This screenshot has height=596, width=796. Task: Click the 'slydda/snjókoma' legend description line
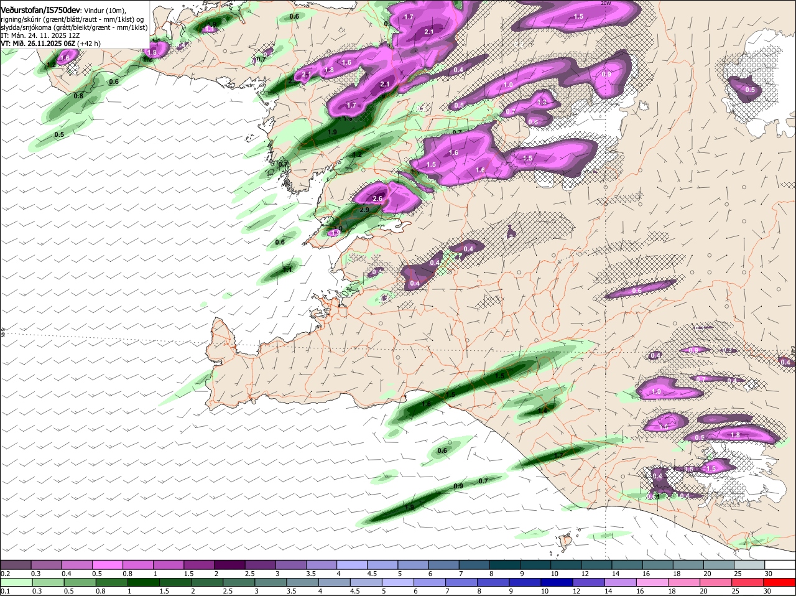[x=73, y=27]
